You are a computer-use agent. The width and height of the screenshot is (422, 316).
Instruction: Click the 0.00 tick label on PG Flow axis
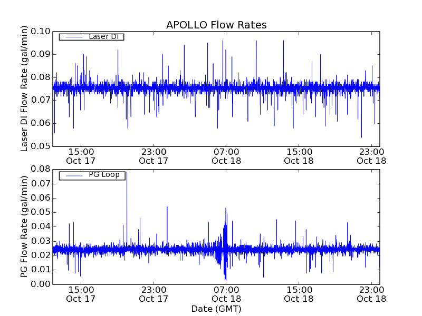(x=41, y=284)
